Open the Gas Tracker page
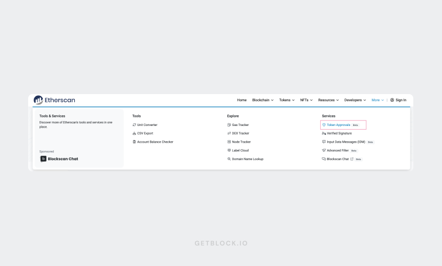442x266 pixels. [240, 125]
